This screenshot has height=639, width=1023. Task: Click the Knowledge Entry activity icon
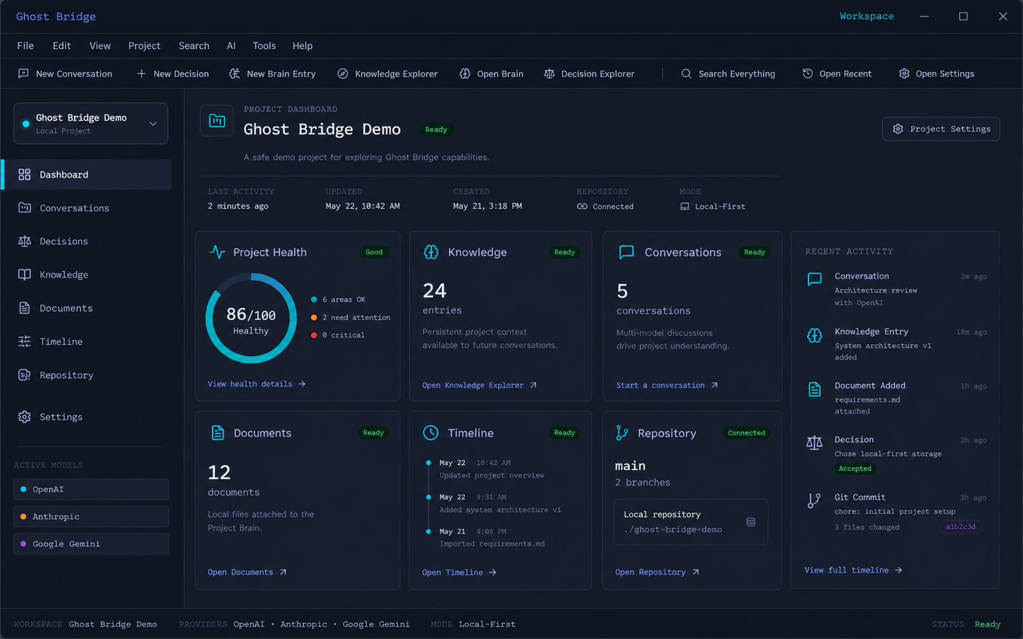point(814,335)
